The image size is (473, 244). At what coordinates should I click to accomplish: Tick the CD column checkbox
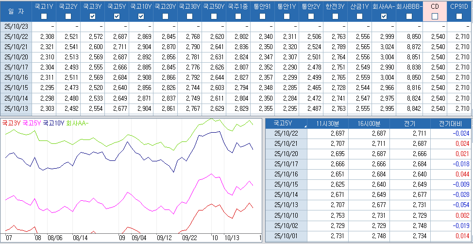[x=435, y=17]
